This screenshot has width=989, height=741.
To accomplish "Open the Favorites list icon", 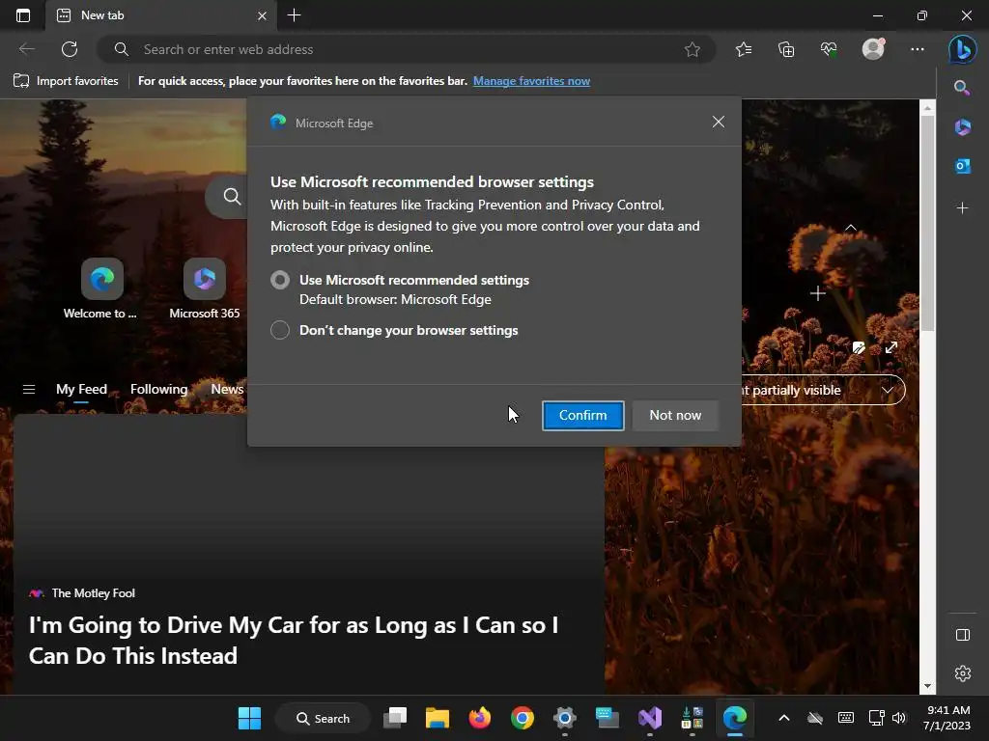I will (x=744, y=49).
